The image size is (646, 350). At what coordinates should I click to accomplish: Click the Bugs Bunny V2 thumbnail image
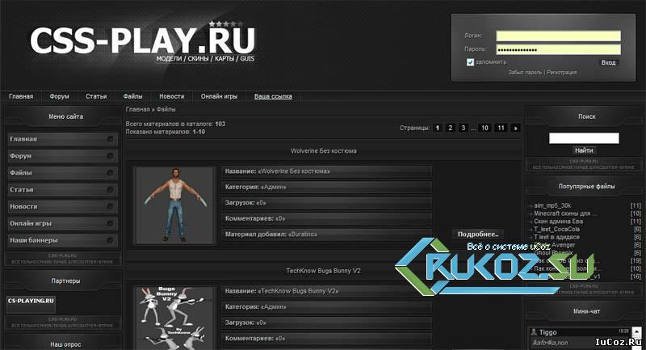click(x=174, y=318)
